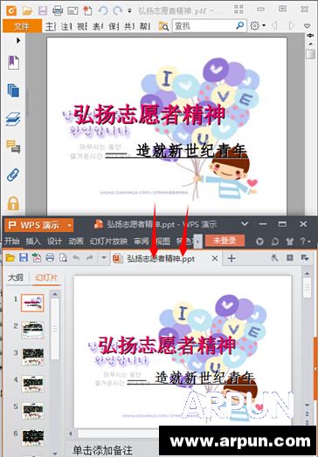Close the 弘扬志愿者精神.ppt document tab
The image size is (318, 457).
pos(215,258)
